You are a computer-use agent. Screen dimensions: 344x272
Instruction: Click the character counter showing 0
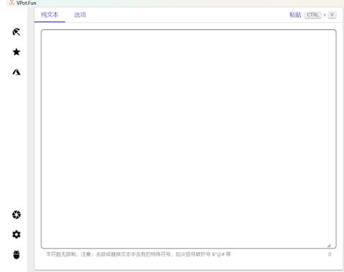pos(330,254)
